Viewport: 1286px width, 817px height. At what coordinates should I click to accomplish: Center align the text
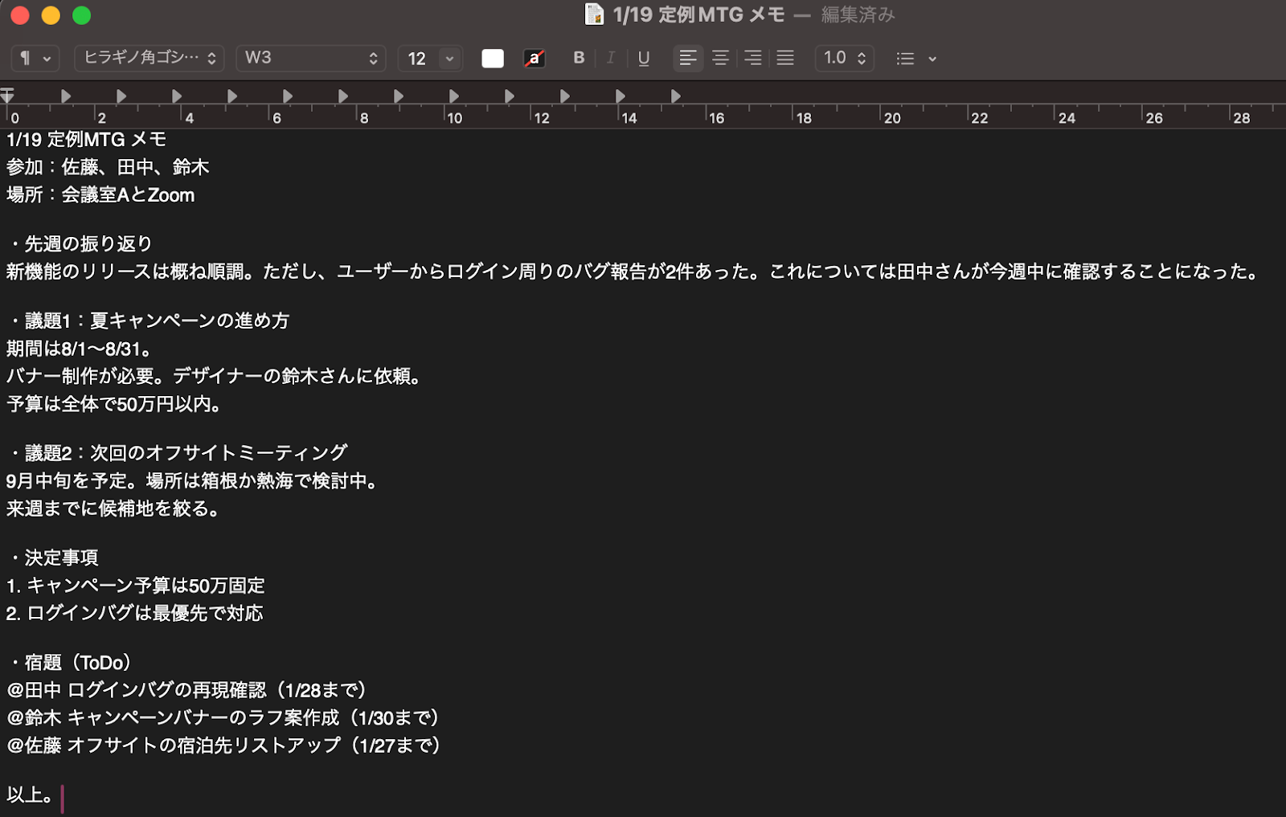[720, 58]
